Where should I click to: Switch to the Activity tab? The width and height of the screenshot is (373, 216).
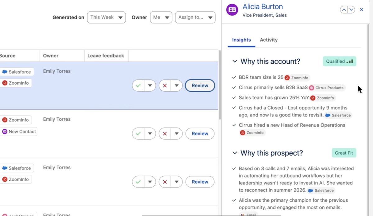click(269, 40)
